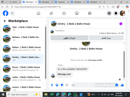
Task: Select the Dmitry conversation in the list
Action: point(23,59)
